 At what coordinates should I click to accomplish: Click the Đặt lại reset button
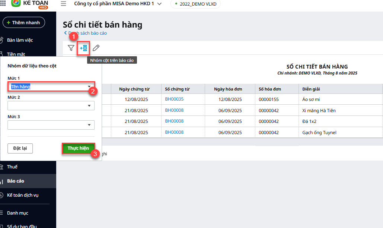(x=20, y=148)
